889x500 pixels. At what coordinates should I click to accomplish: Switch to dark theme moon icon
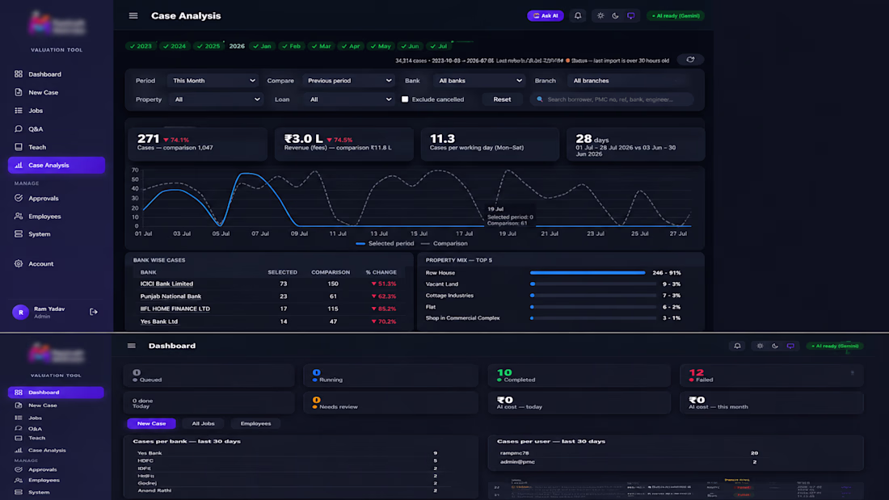click(x=615, y=16)
